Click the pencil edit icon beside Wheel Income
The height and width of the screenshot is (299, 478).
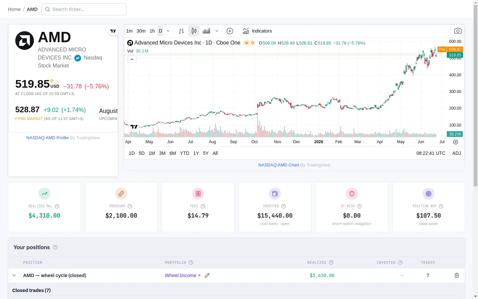pos(207,275)
